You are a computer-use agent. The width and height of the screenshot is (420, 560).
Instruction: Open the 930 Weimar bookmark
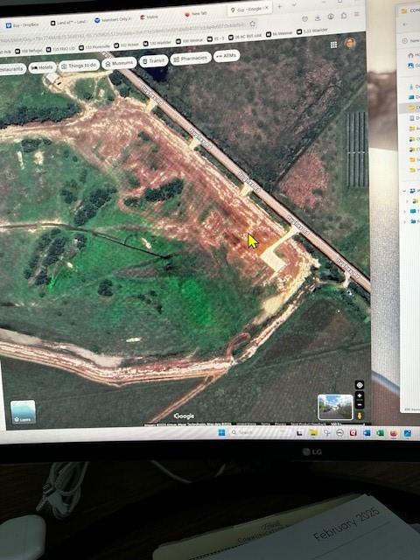point(189,41)
